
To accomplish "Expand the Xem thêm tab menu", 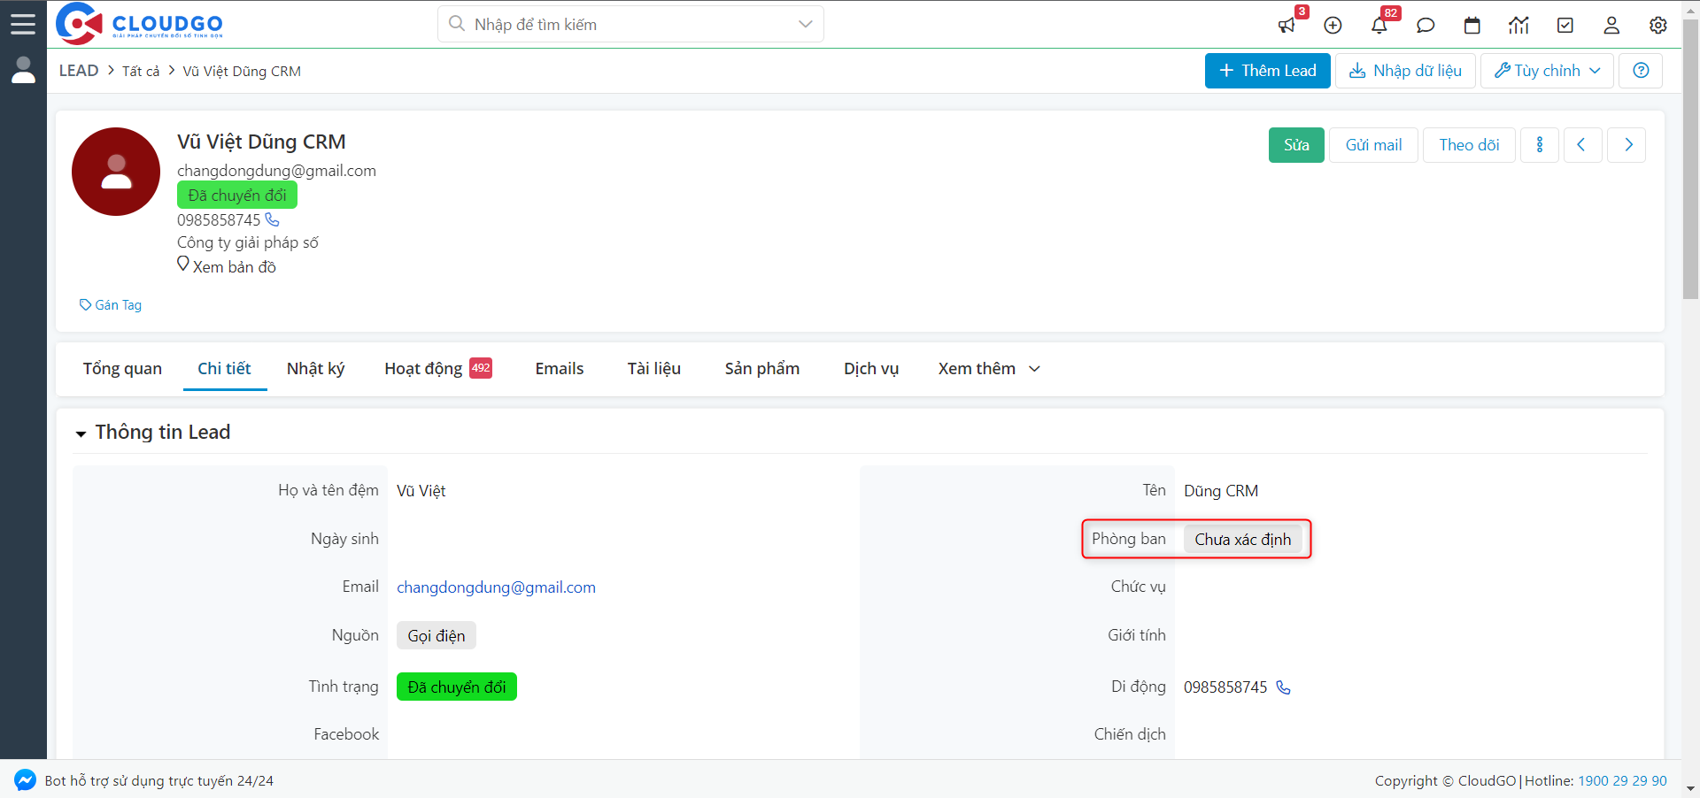I will 988,369.
